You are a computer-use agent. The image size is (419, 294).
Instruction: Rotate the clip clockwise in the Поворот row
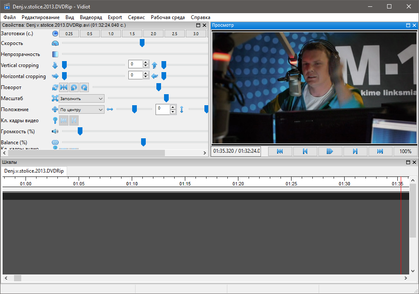point(84,87)
